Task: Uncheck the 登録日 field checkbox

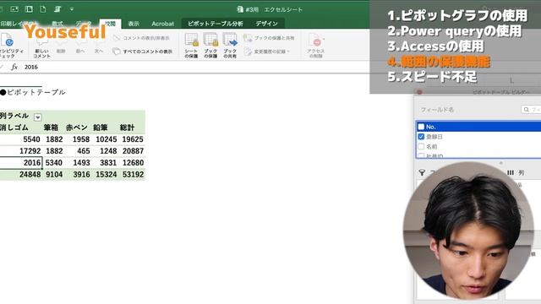Action: click(421, 137)
